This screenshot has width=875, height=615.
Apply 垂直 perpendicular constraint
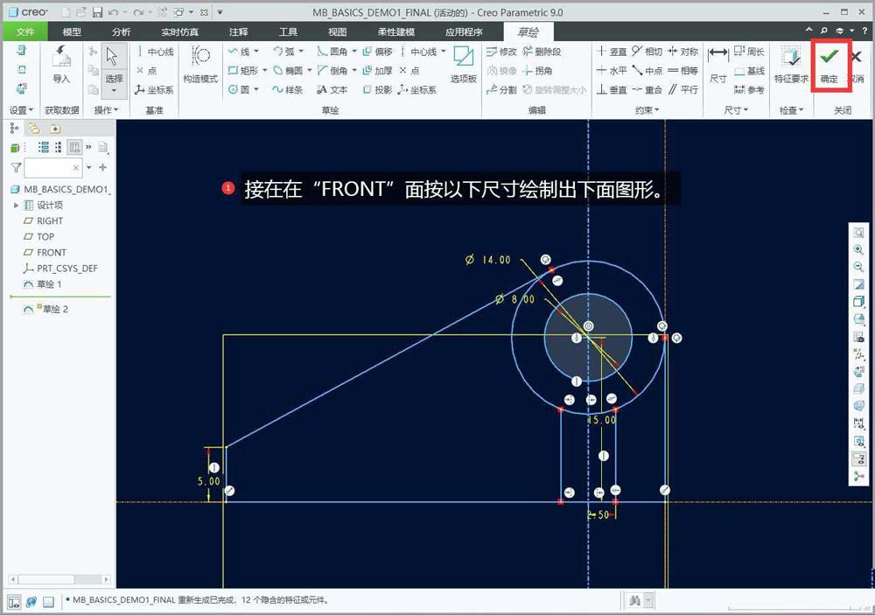pos(612,89)
